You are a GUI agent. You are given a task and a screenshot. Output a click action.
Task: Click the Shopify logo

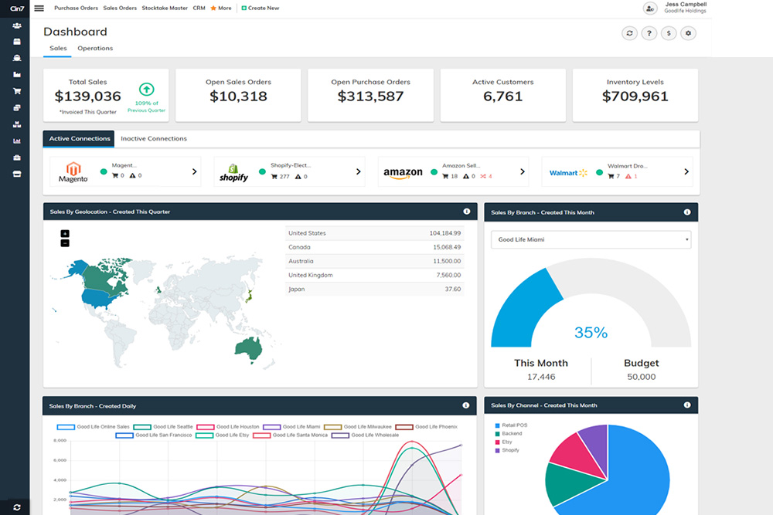click(233, 173)
